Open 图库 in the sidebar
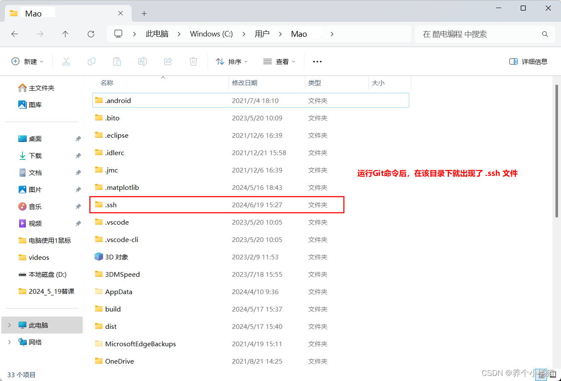Image resolution: width=561 pixels, height=381 pixels. [x=30, y=105]
